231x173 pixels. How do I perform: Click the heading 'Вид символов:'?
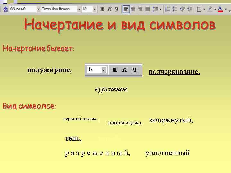[30, 106]
